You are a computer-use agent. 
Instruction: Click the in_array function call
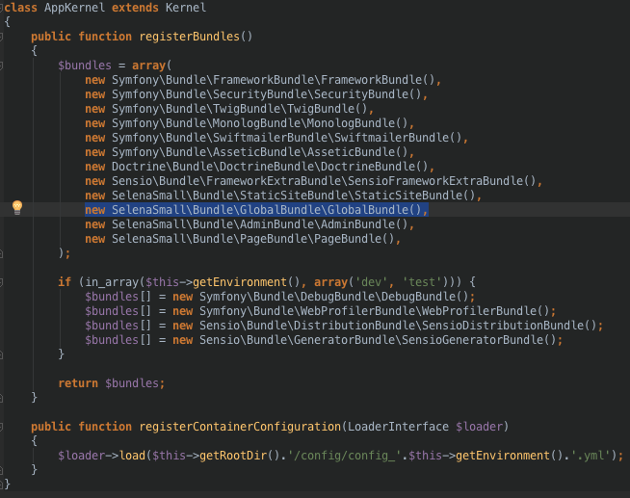pyautogui.click(x=112, y=282)
